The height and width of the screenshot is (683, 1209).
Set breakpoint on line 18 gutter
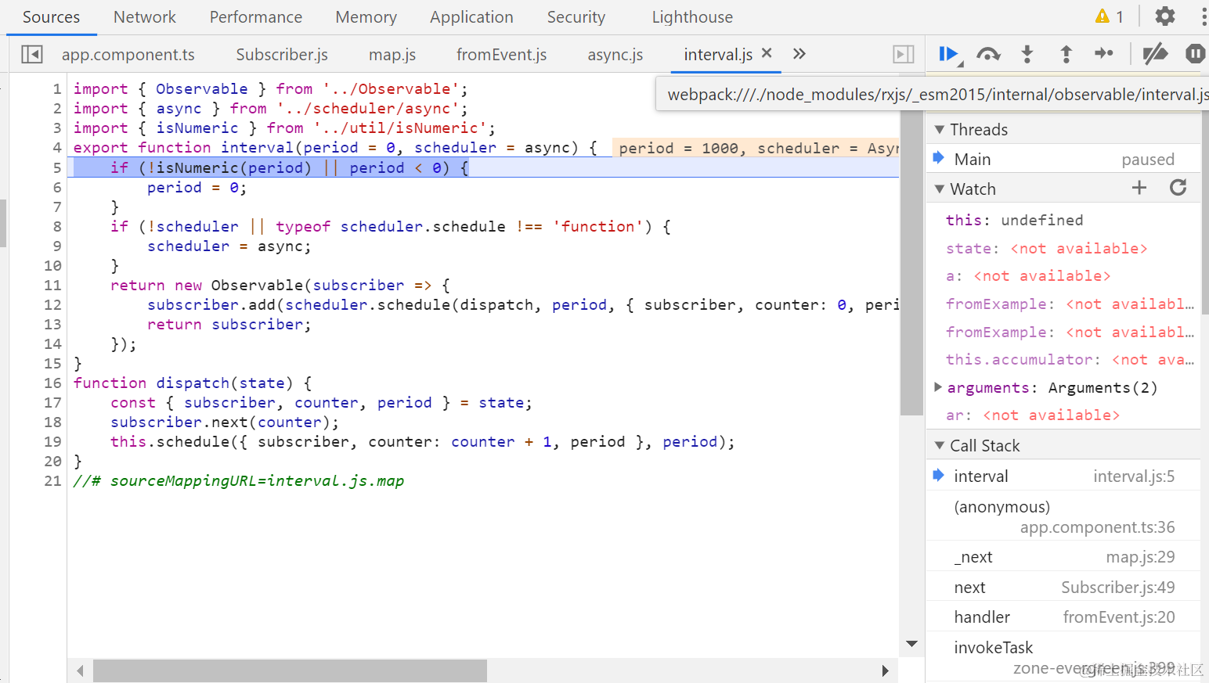tap(52, 422)
